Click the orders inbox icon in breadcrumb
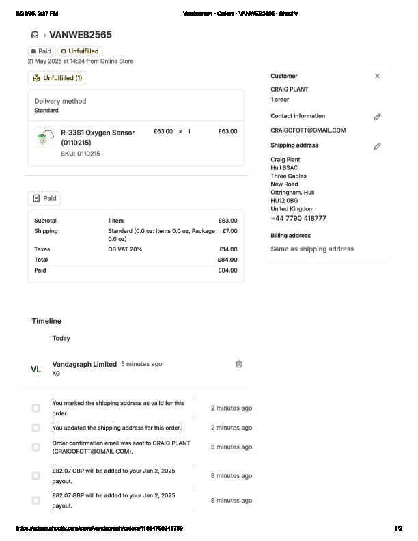Image resolution: width=418 pixels, height=541 pixels. 34,35
